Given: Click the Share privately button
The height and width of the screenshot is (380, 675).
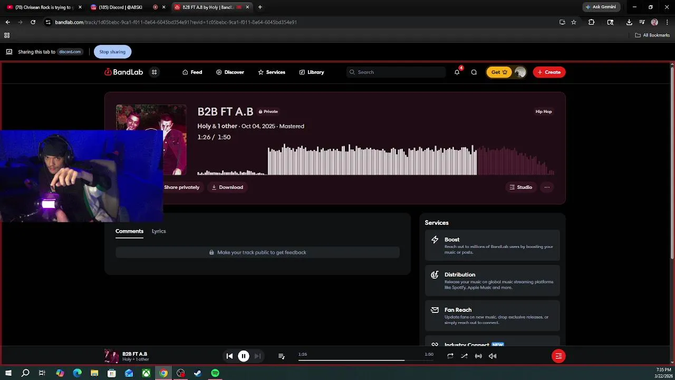Looking at the screenshot, I should click(x=181, y=187).
